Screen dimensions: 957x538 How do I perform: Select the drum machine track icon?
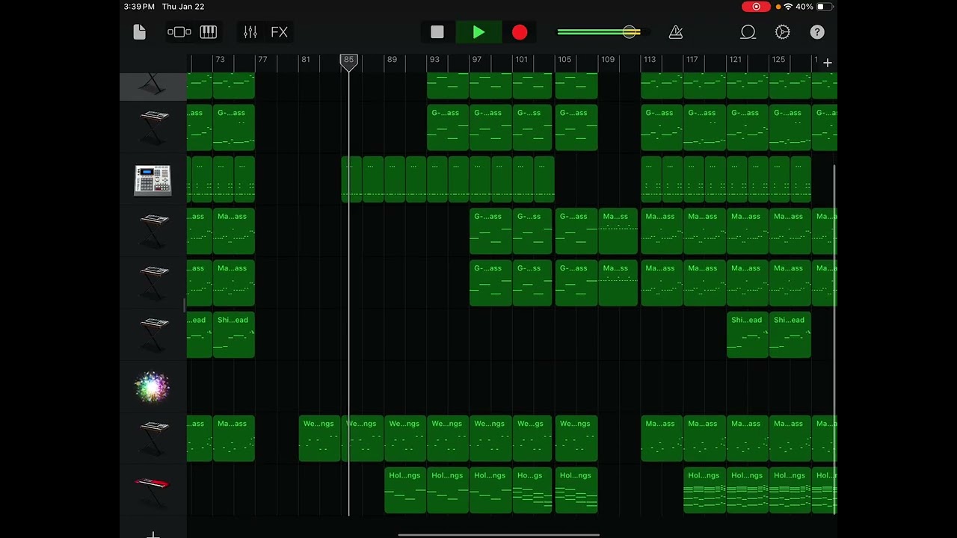coord(153,180)
